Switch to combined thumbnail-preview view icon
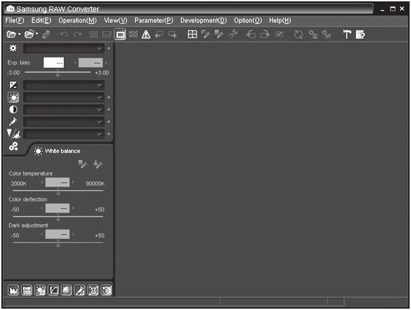The height and width of the screenshot is (310, 411). pos(106,35)
